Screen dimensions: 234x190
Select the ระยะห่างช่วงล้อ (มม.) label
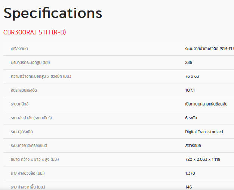[28, 173]
